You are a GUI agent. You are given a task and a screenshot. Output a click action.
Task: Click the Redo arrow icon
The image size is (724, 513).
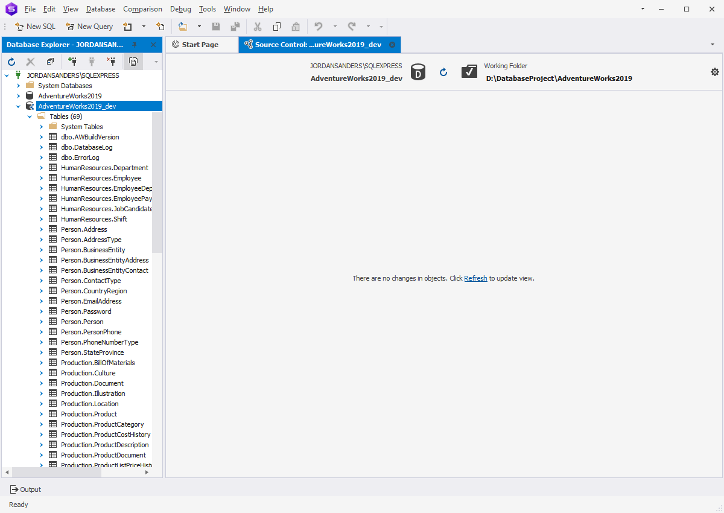pyautogui.click(x=352, y=27)
